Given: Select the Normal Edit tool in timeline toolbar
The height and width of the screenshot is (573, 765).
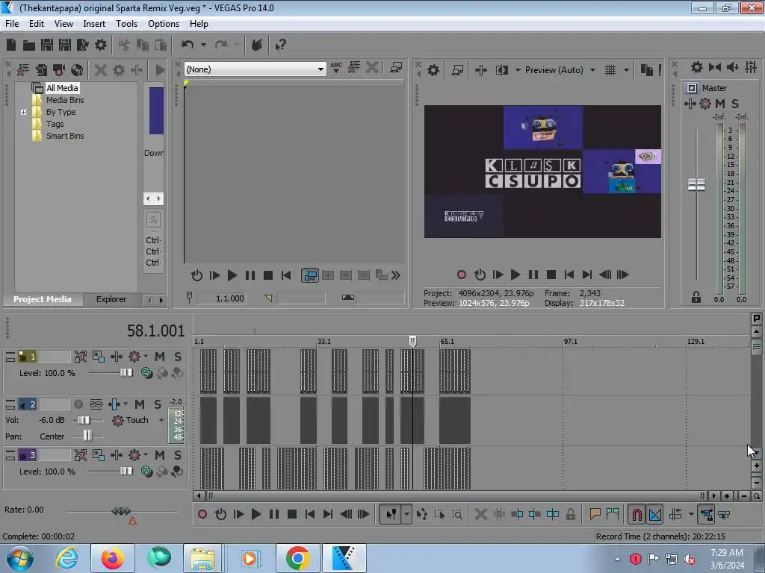Looking at the screenshot, I should 391,514.
